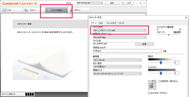This screenshot has height=97, width=189.
Task: Click the person icon on サポート tab
Action: (x=71, y=10)
